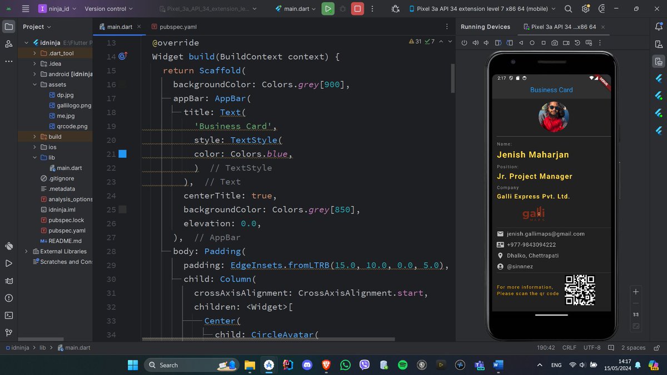Screen dimensions: 667x375
Task: Open editor tabs more options menu
Action: coord(447,27)
